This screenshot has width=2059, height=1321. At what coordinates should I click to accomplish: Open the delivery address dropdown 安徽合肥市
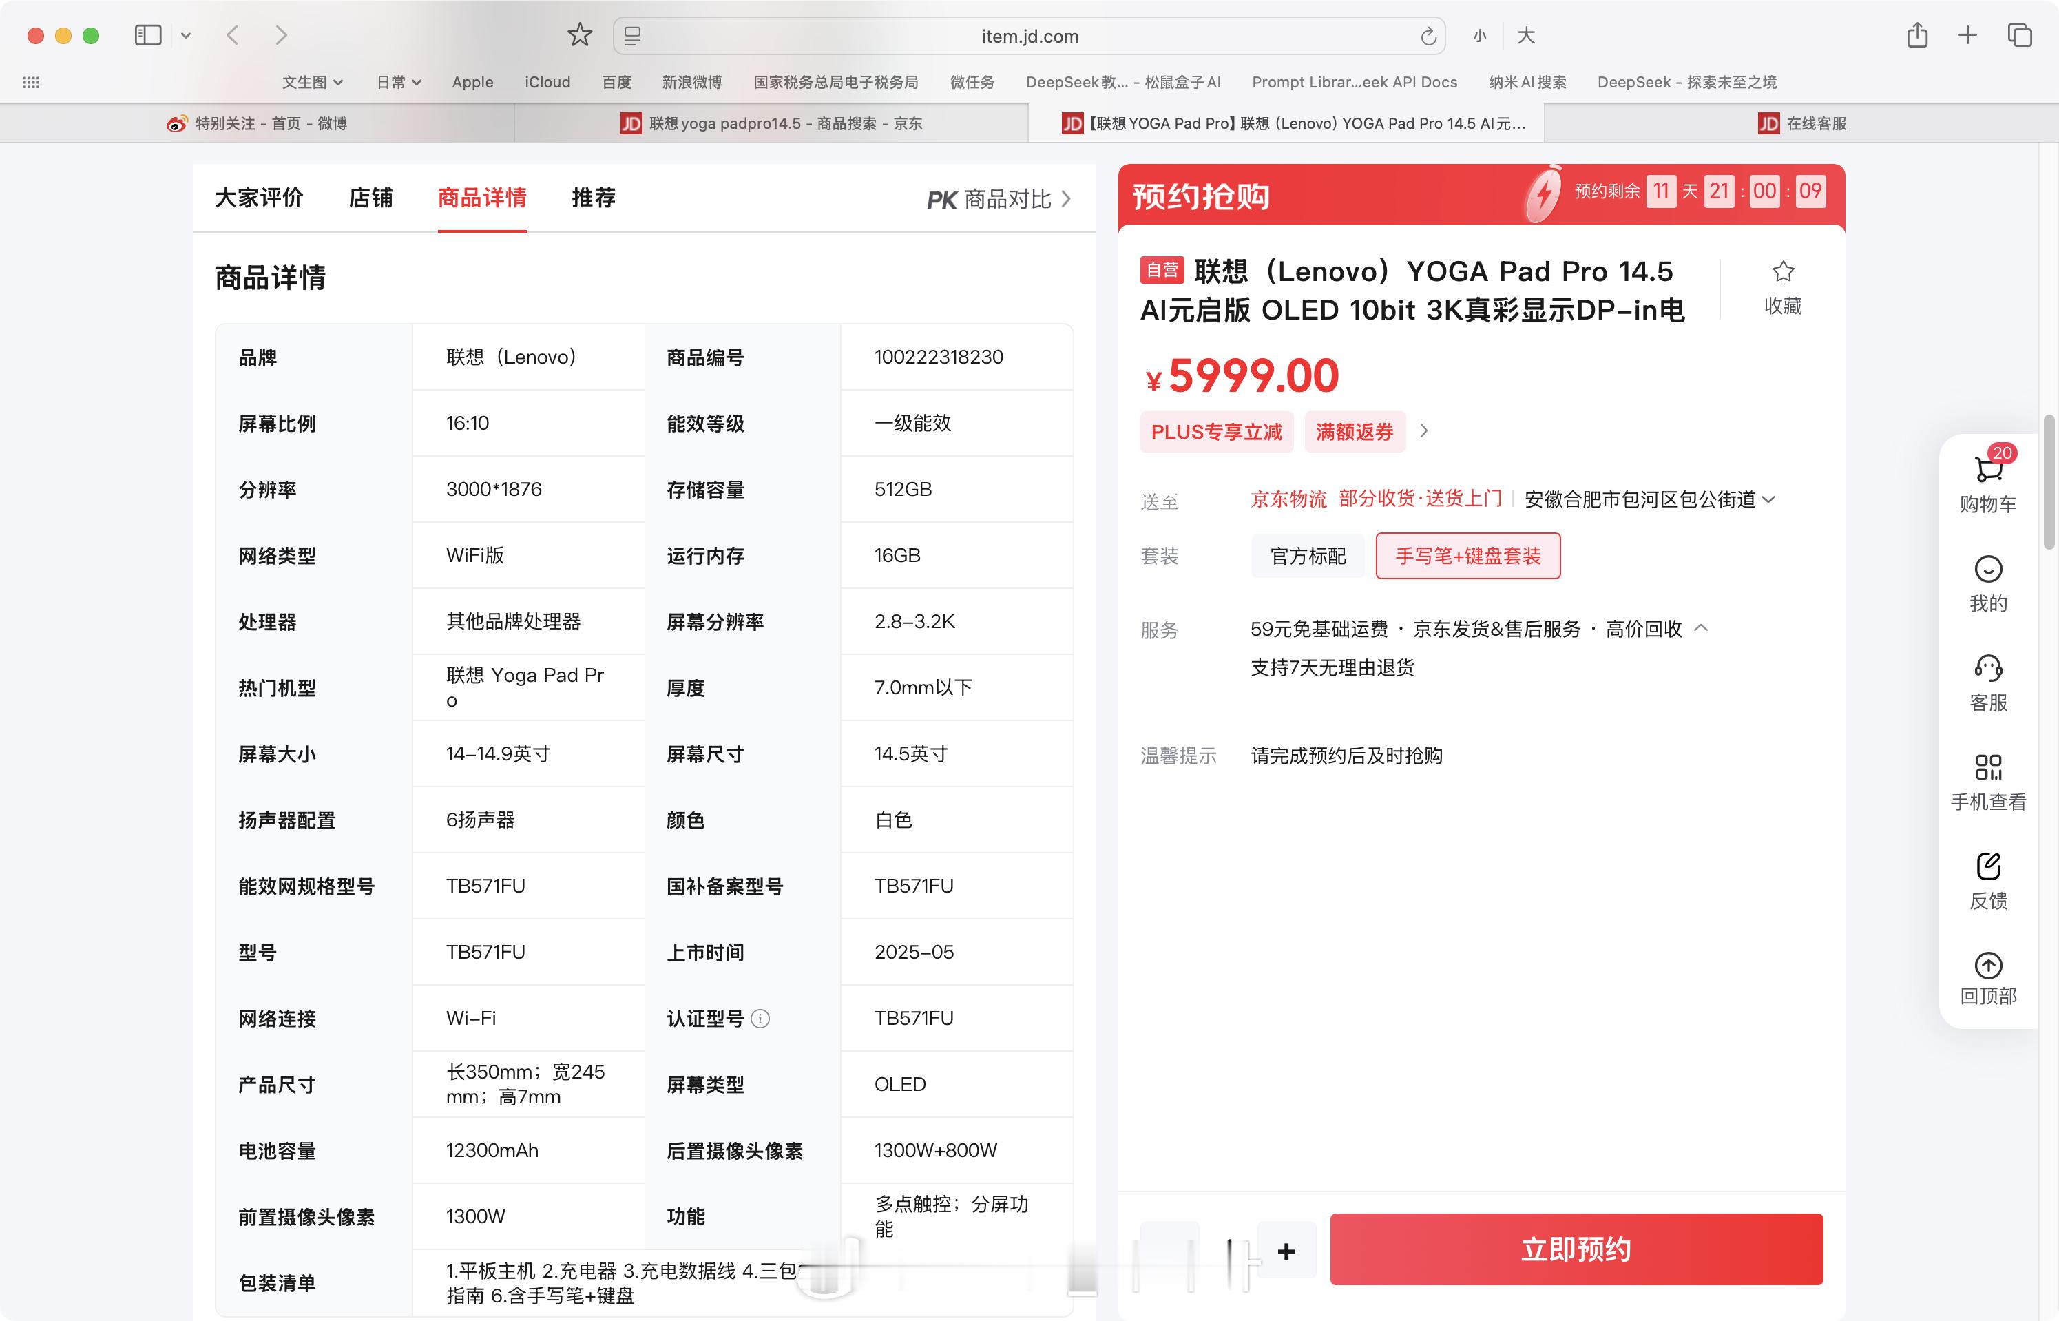point(1650,499)
